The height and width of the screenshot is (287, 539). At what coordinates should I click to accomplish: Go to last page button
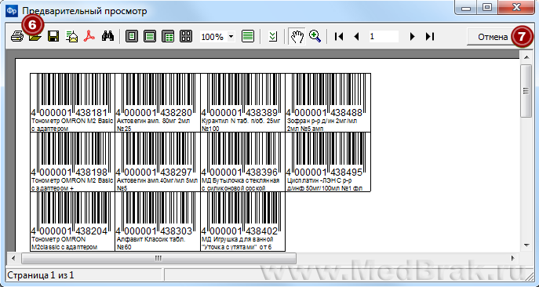click(430, 36)
